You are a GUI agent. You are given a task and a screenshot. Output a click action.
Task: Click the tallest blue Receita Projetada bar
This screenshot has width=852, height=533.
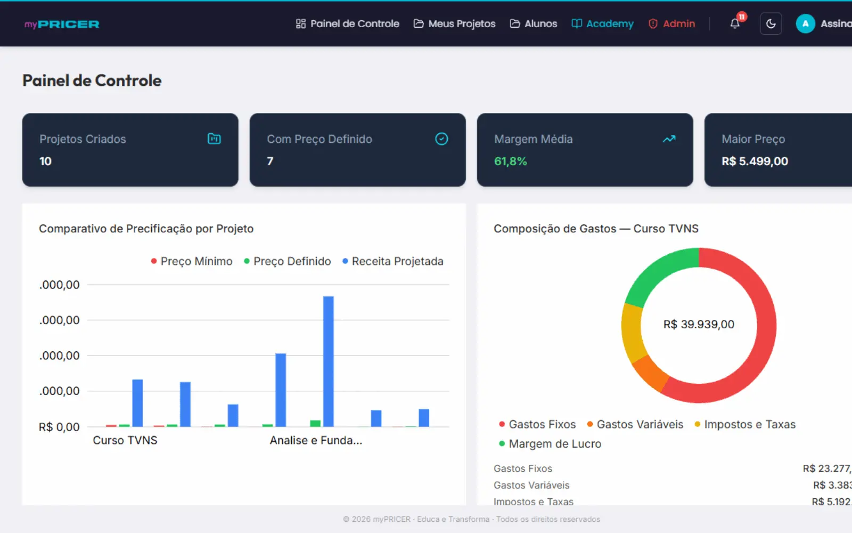point(329,361)
